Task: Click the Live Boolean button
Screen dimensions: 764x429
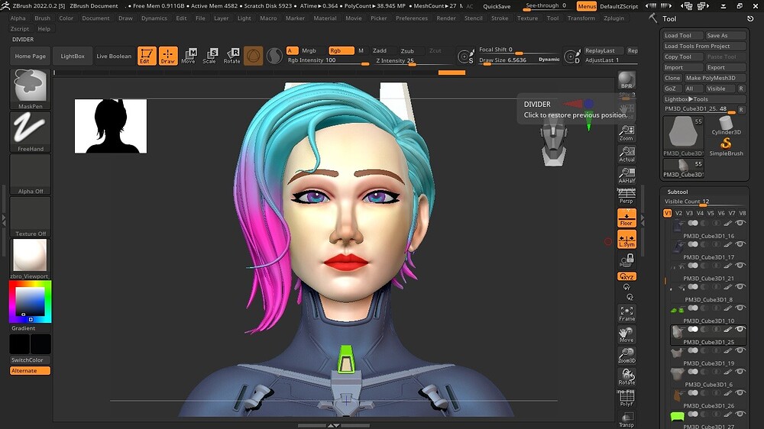Action: coord(114,56)
